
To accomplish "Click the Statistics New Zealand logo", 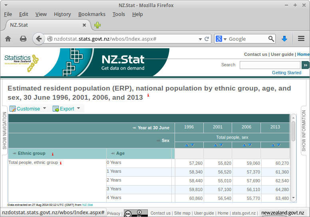I will (21, 63).
